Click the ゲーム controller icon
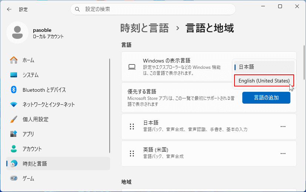 pyautogui.click(x=14, y=178)
